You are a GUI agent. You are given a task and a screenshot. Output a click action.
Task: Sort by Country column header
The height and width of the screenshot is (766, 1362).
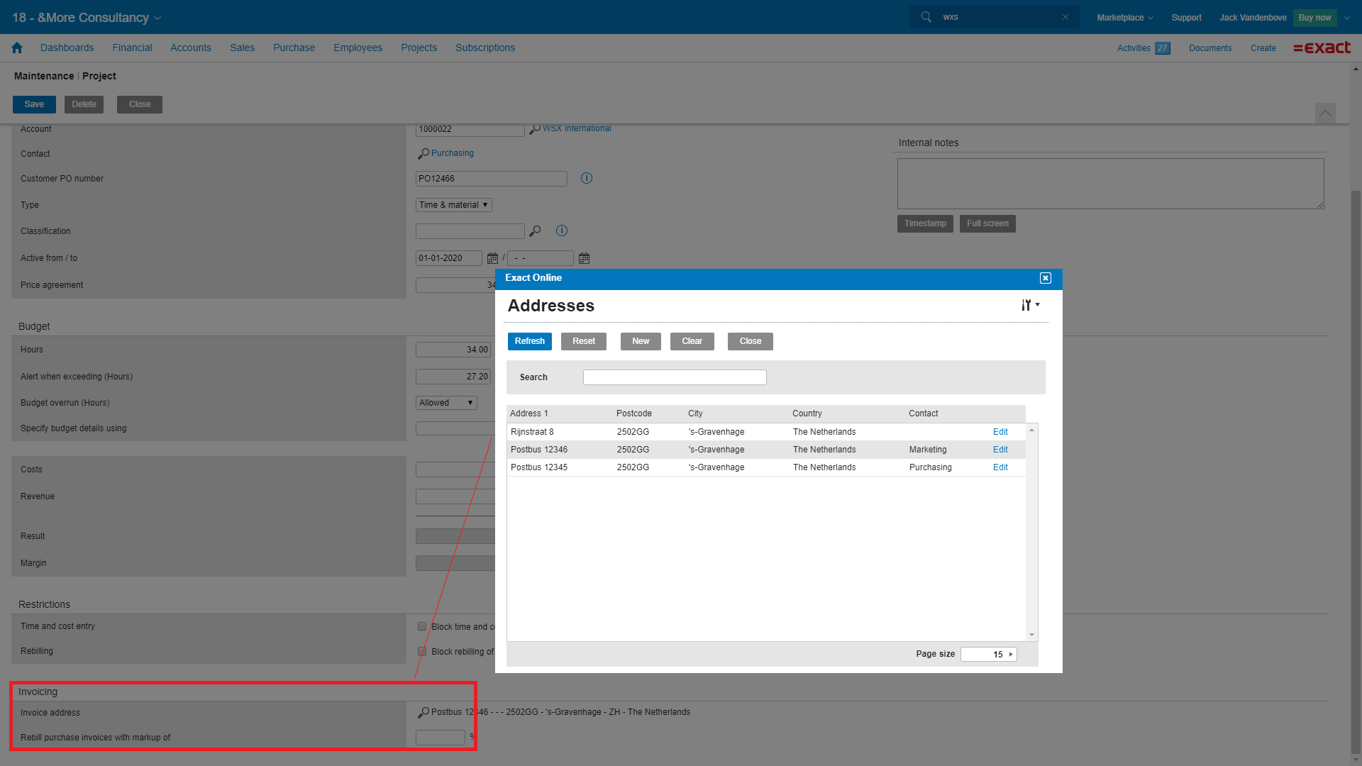807,413
